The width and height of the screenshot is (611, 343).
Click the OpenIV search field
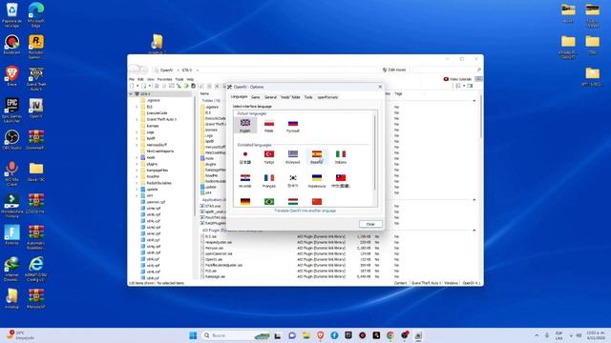(x=447, y=70)
